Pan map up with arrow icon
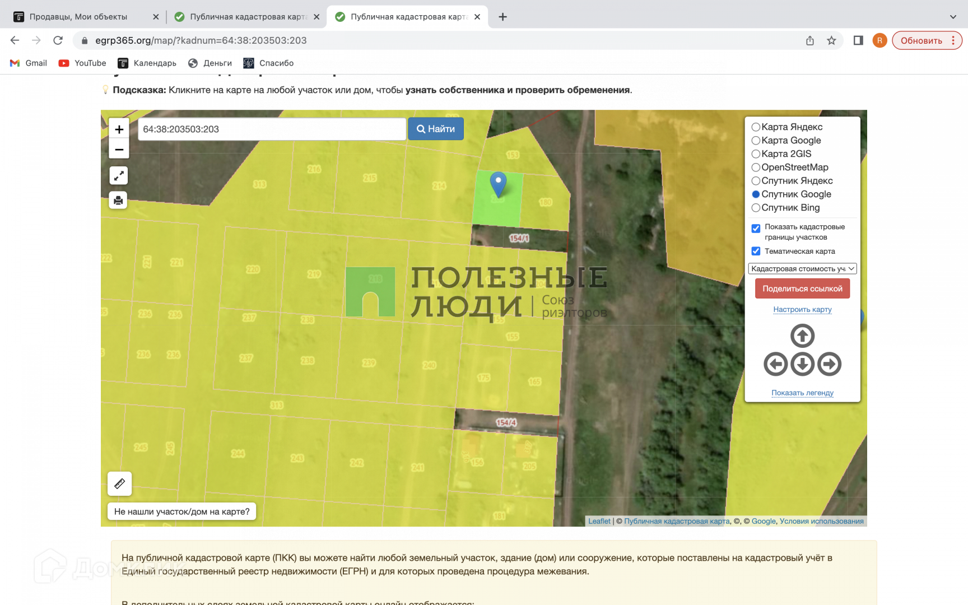 802,336
